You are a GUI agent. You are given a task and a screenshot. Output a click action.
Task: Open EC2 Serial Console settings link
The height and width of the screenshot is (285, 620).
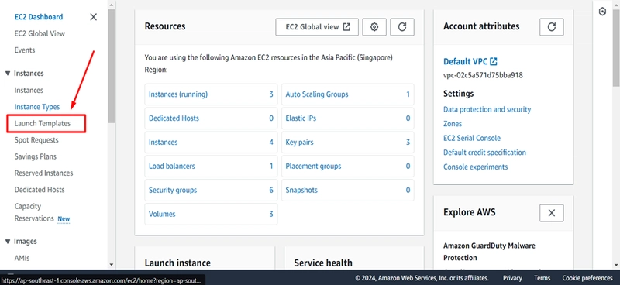click(x=472, y=139)
